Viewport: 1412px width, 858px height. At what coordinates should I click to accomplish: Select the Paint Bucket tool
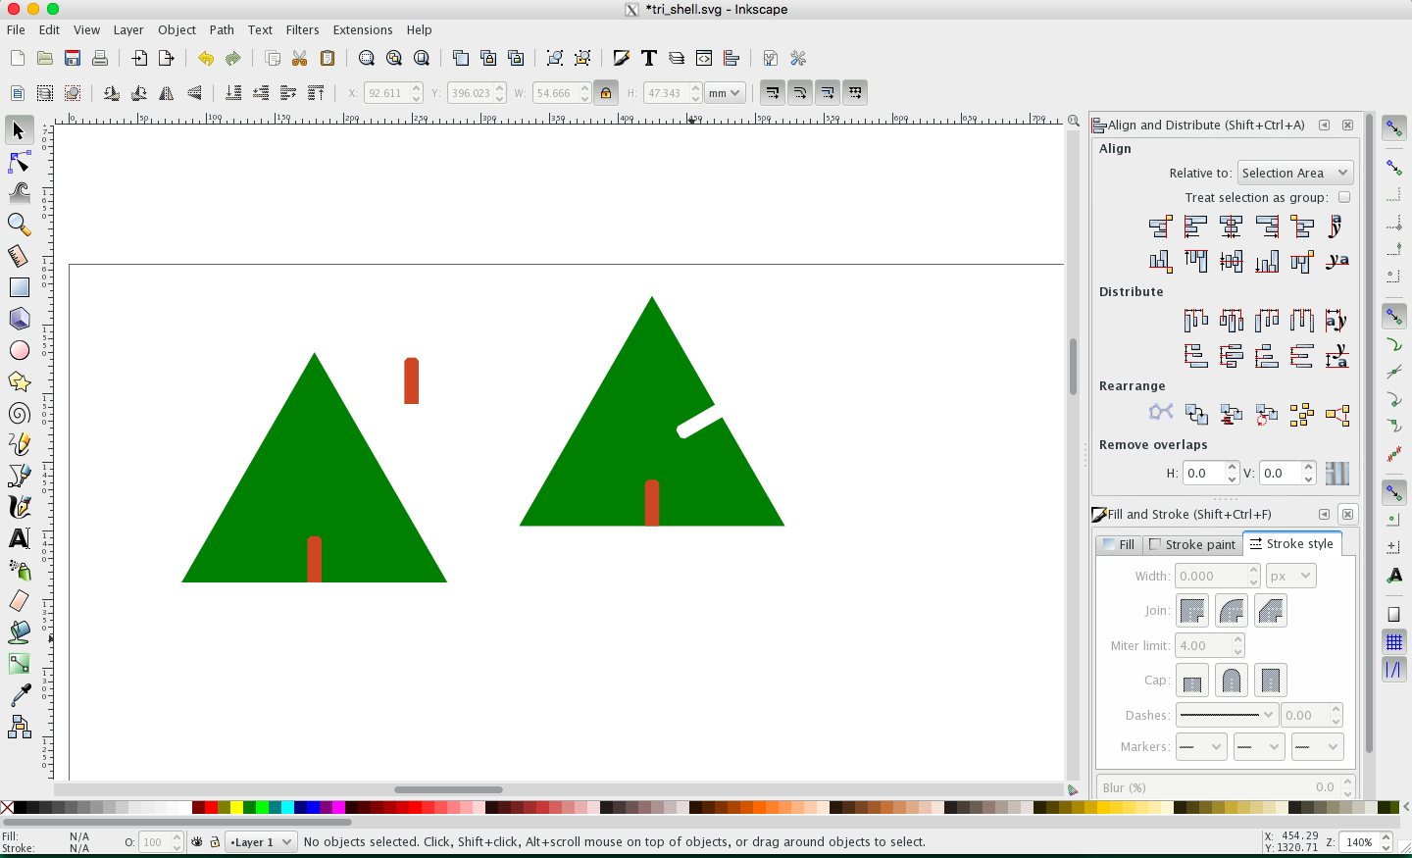point(19,632)
